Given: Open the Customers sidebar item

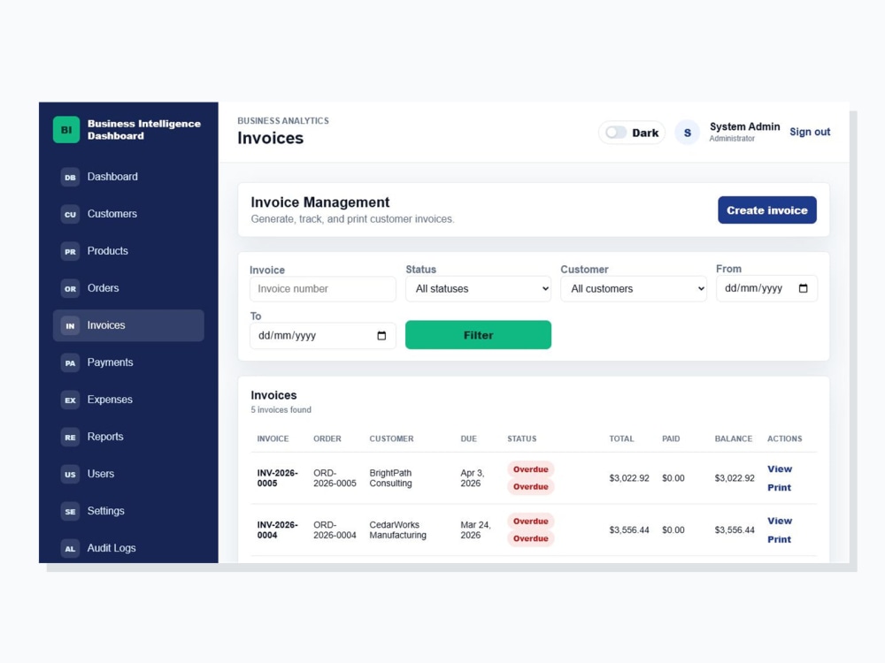Looking at the screenshot, I should tap(128, 214).
